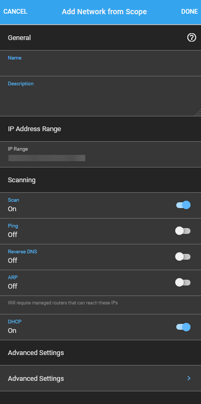Click the managed routers note text
The height and width of the screenshot is (404, 201).
(x=63, y=303)
